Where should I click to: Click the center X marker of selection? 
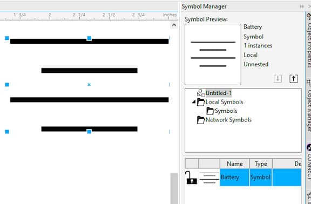(x=89, y=85)
